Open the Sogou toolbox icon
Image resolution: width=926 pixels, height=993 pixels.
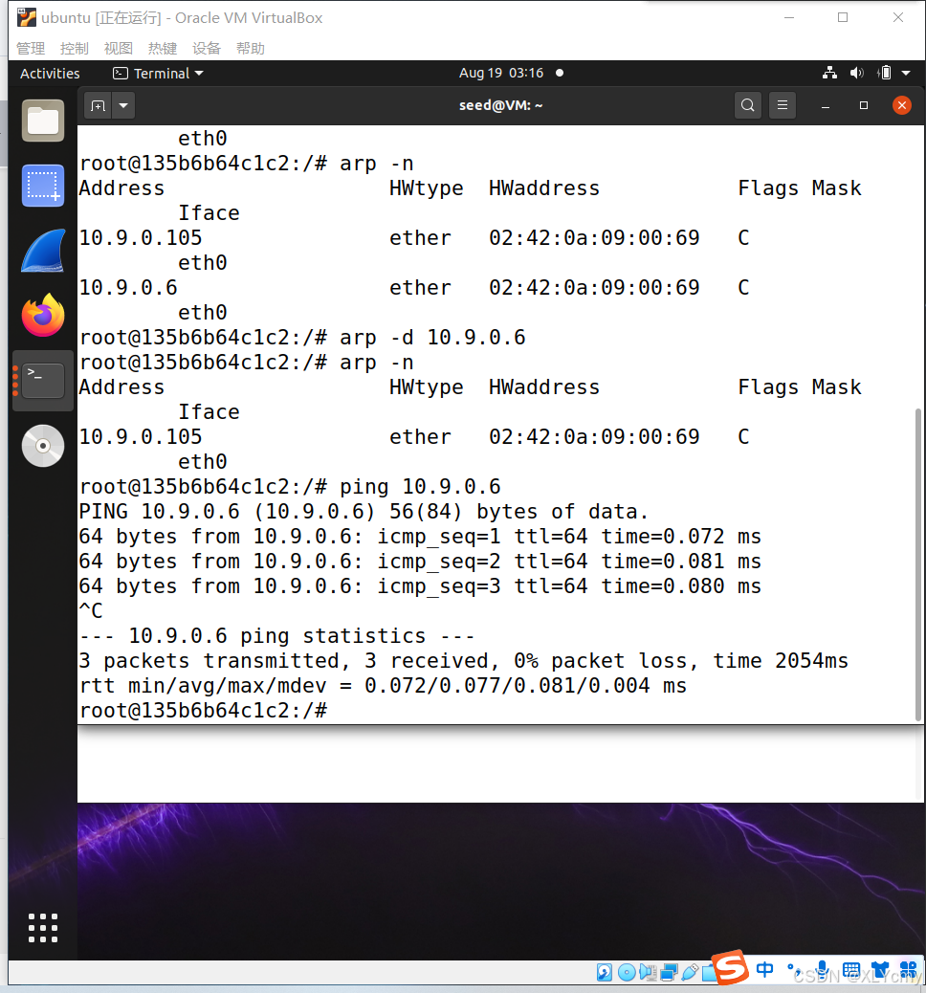tap(908, 970)
